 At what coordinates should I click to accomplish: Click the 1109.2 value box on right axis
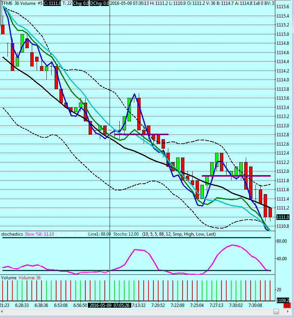point(283,301)
